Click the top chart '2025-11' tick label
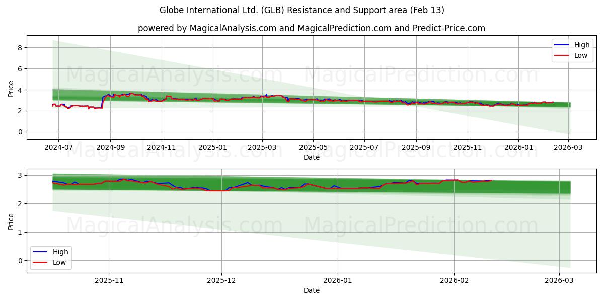 click(x=468, y=148)
